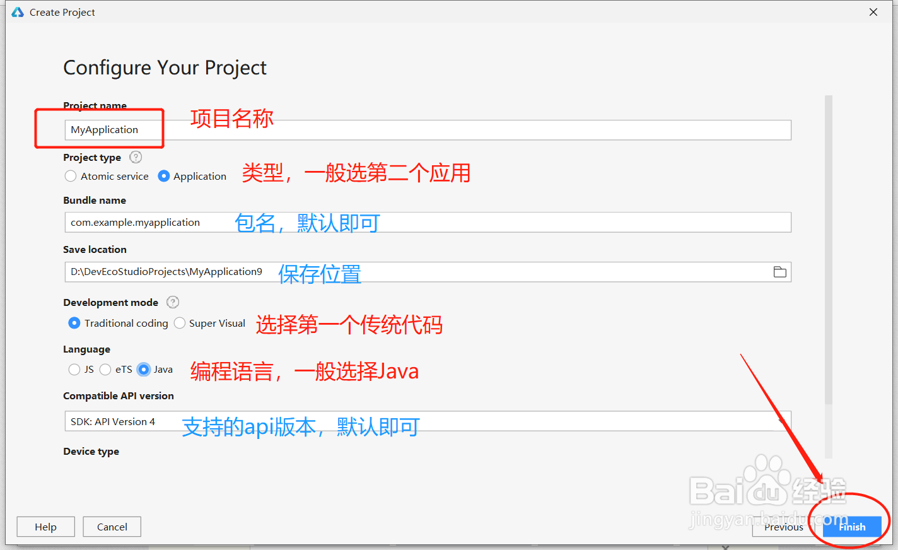
Task: Click the dialog's vertical scrollbar
Action: click(829, 250)
